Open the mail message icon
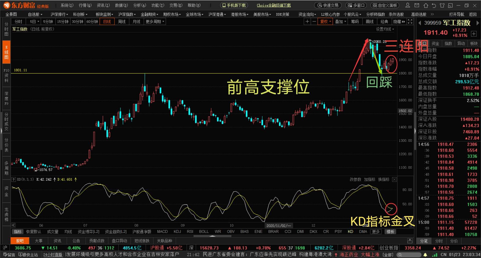Image resolution: width=481 pixels, height=258 pixels. pos(417,5)
